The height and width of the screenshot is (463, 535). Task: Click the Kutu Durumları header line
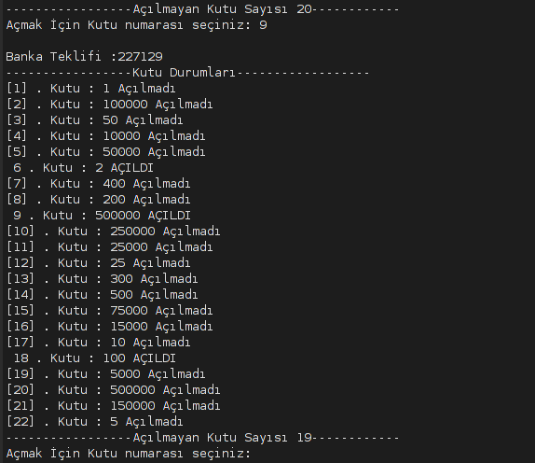point(187,73)
